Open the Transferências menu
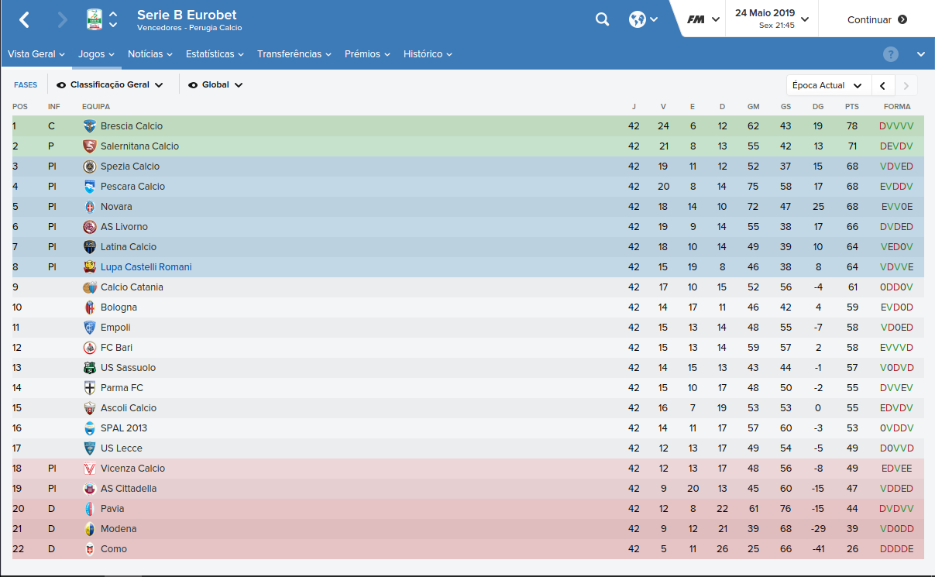This screenshot has height=577, width=935. pos(294,54)
